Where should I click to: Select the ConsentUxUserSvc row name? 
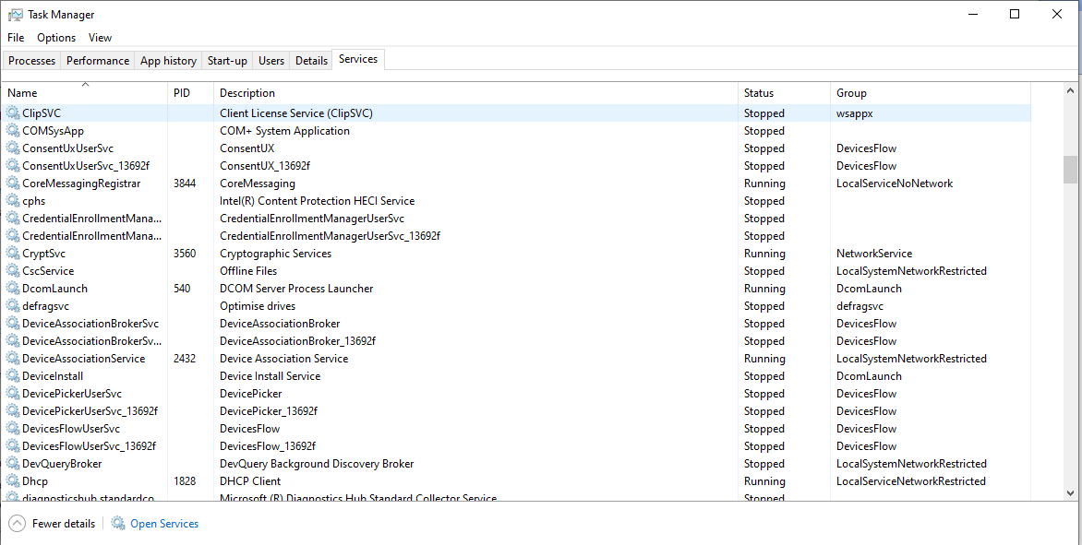tap(67, 148)
